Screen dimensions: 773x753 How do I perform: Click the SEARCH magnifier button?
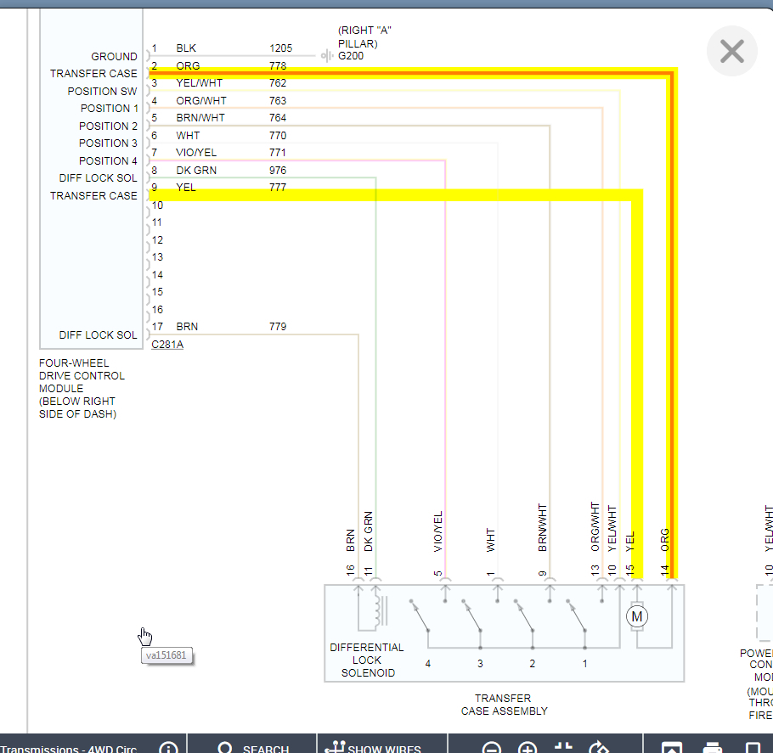(x=253, y=748)
